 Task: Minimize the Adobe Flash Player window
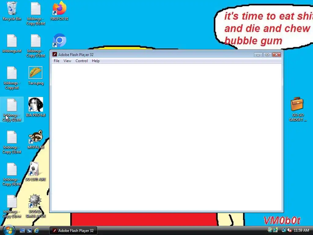pyautogui.click(x=258, y=54)
